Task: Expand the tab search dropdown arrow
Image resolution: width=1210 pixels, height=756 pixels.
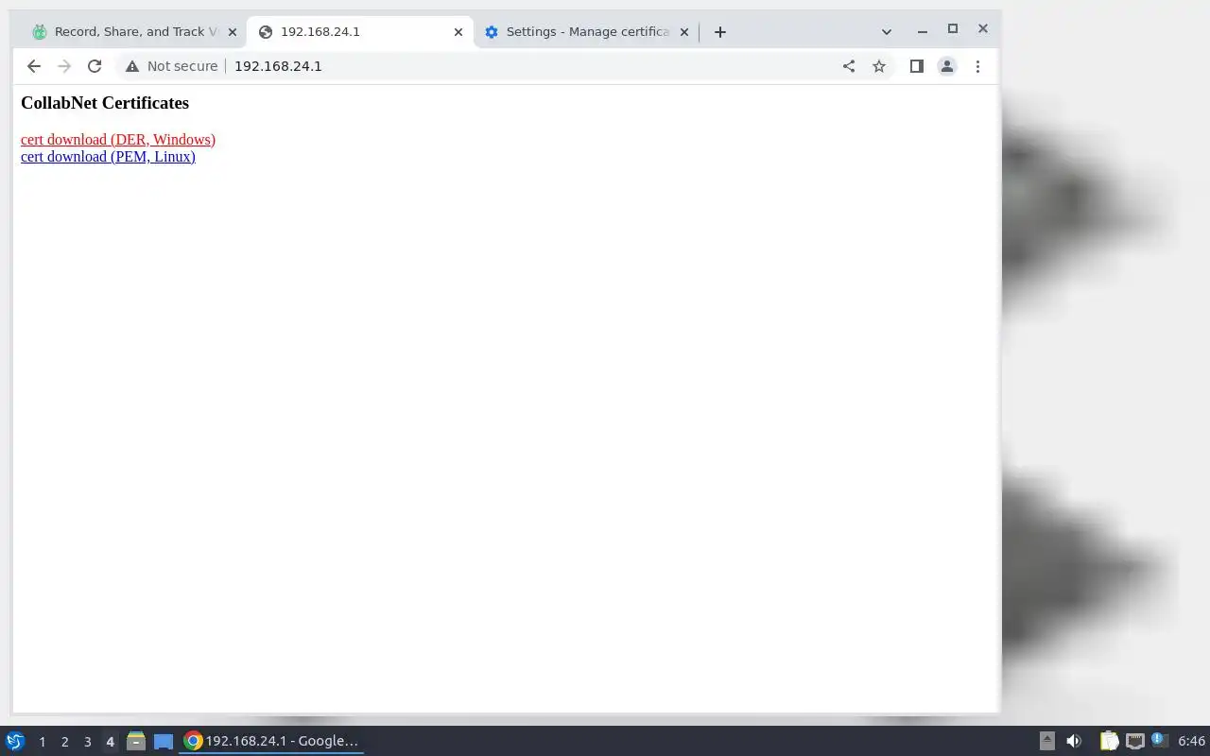Action: coord(886,32)
